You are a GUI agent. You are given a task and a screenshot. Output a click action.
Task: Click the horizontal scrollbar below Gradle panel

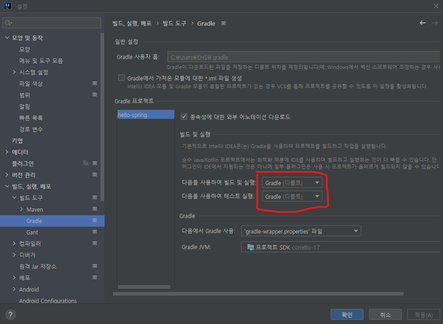(x=258, y=294)
